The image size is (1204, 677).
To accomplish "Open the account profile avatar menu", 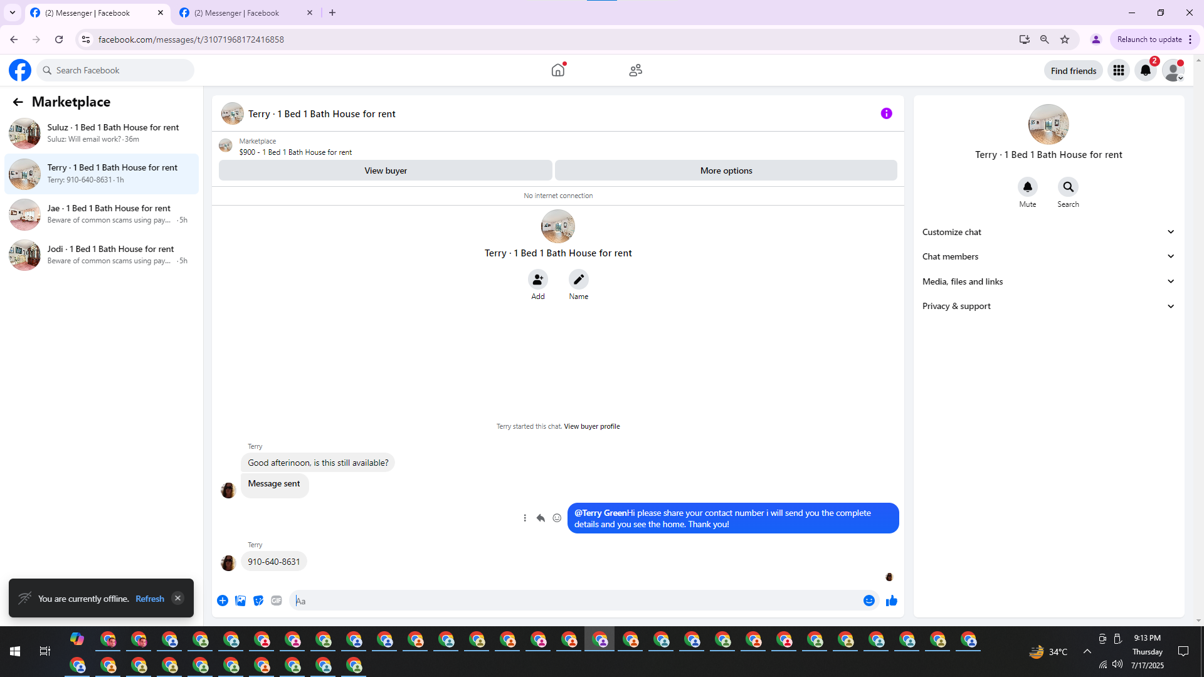I will [x=1173, y=70].
